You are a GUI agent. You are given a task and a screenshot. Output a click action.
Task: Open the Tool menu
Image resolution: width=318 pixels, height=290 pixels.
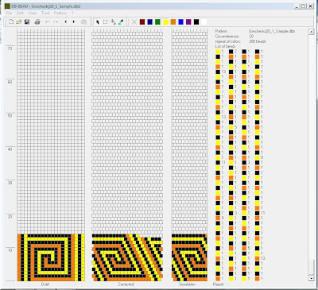tap(45, 13)
